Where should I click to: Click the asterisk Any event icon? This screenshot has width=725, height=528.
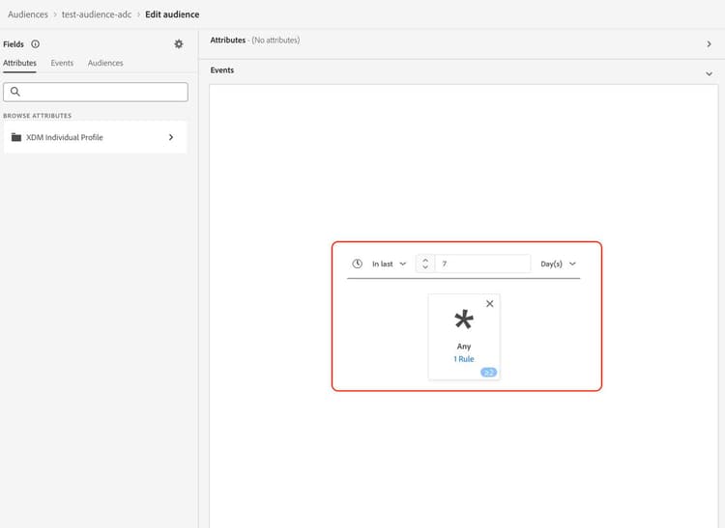464,320
